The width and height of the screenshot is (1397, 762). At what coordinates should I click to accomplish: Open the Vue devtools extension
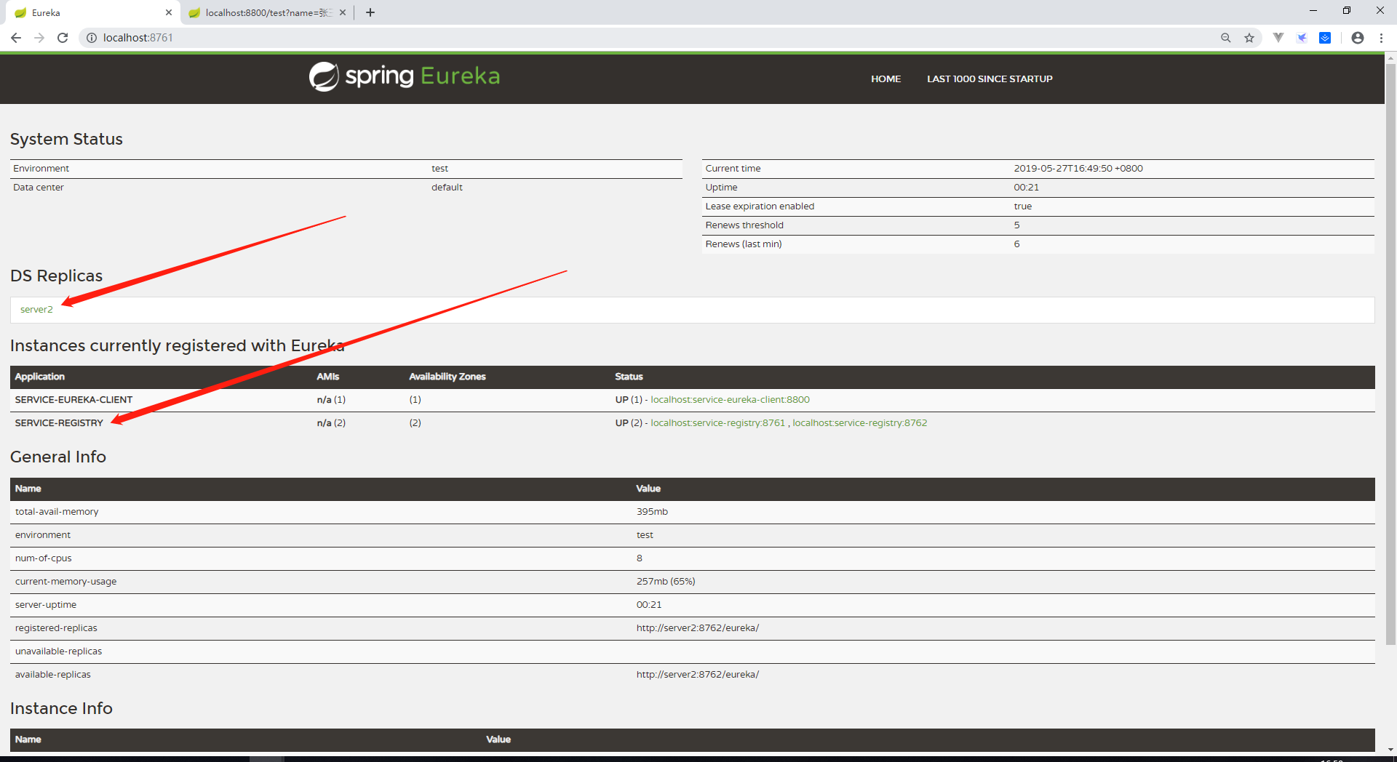pos(1278,38)
